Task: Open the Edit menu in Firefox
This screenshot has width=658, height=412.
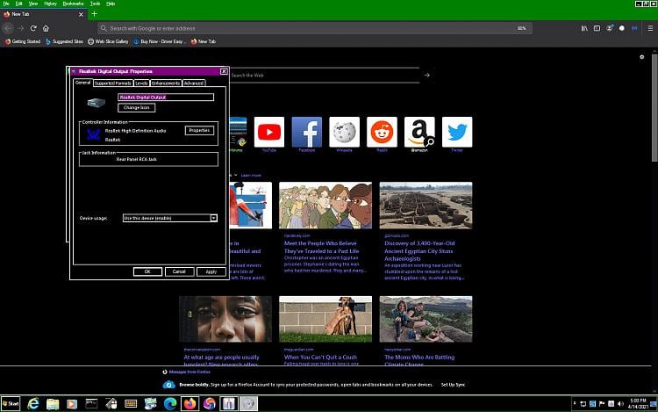Action: tap(19, 4)
